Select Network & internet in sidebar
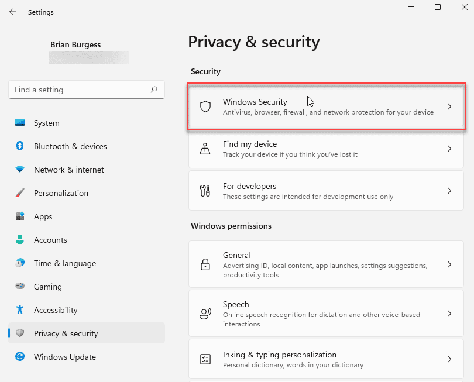 tap(68, 170)
